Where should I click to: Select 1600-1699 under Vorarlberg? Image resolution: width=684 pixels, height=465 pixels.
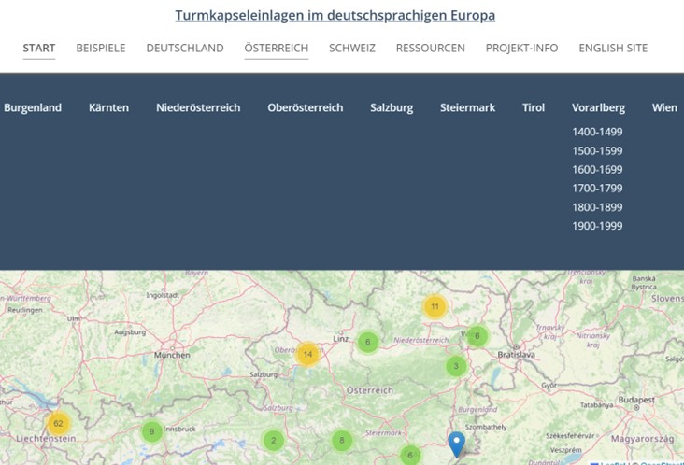[597, 169]
